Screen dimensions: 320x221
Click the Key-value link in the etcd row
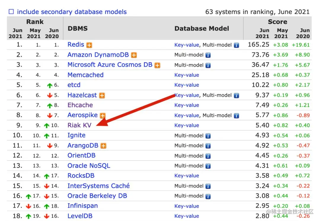coord(187,85)
